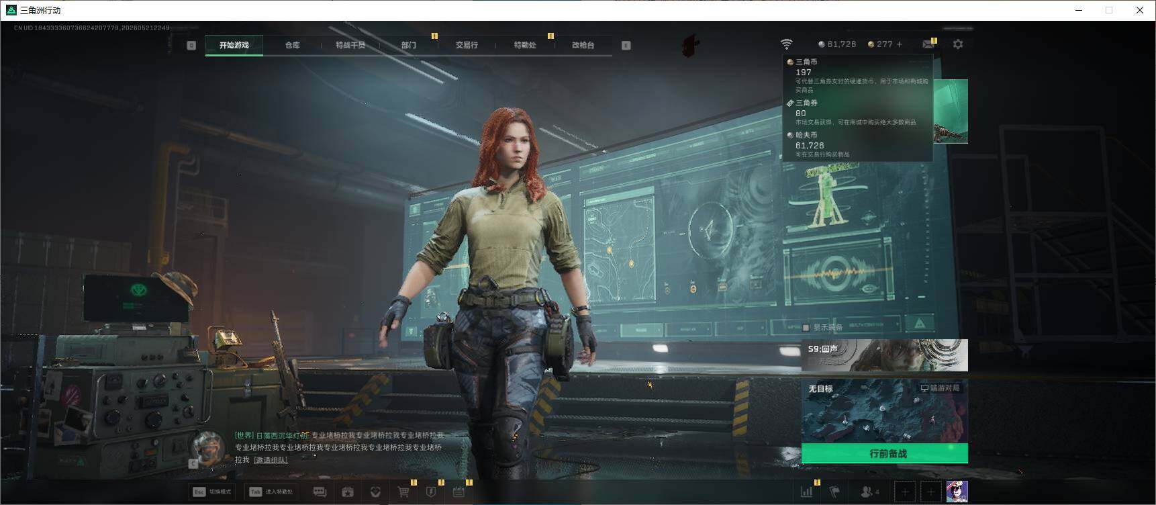The image size is (1156, 505).
Task: Select the 开始游戏 tab
Action: pyautogui.click(x=234, y=45)
